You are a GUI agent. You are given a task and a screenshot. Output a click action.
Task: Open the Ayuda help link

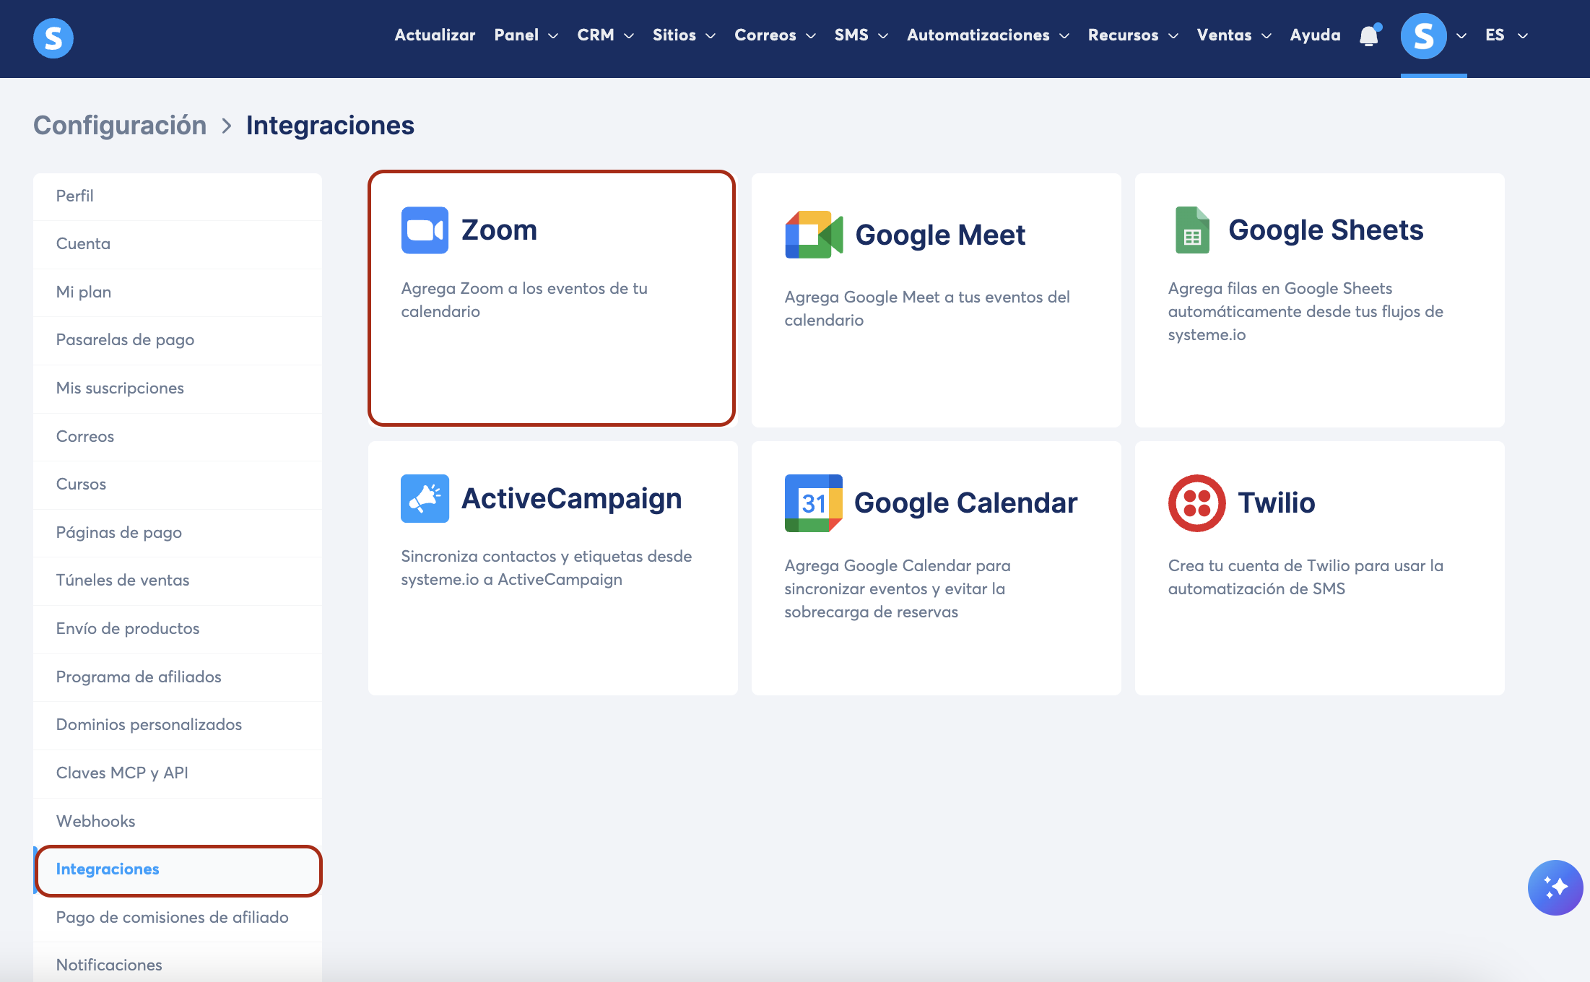(x=1316, y=35)
